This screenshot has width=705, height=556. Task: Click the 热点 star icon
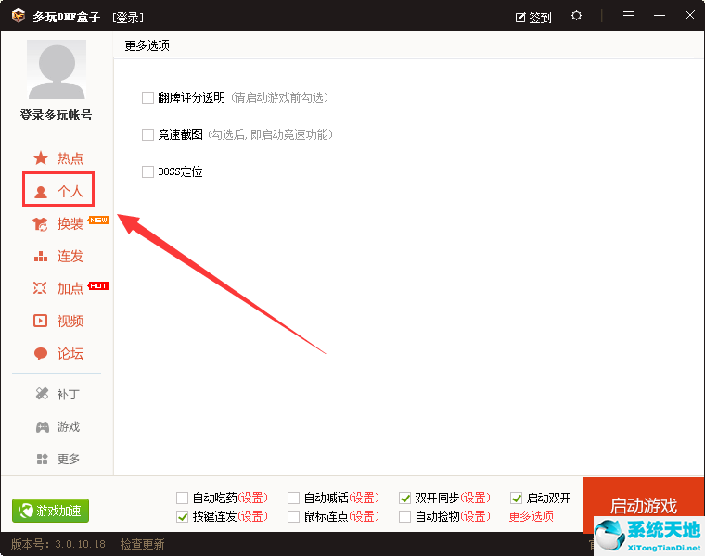[x=41, y=158]
